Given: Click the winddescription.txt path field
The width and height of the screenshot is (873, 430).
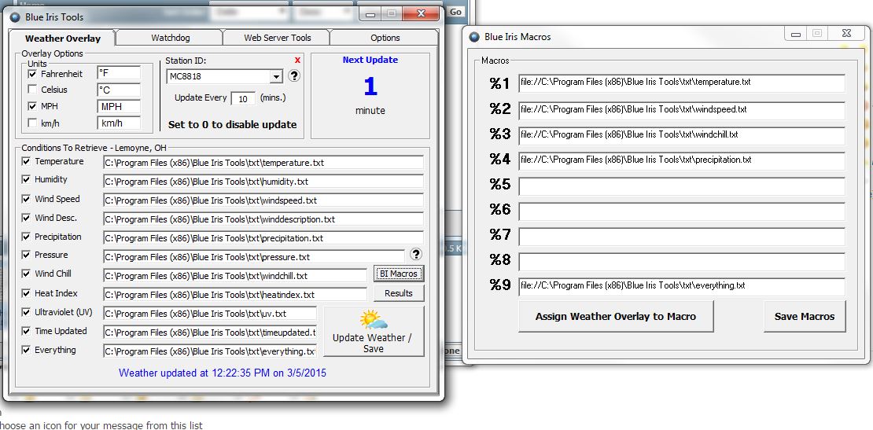Looking at the screenshot, I should (263, 219).
